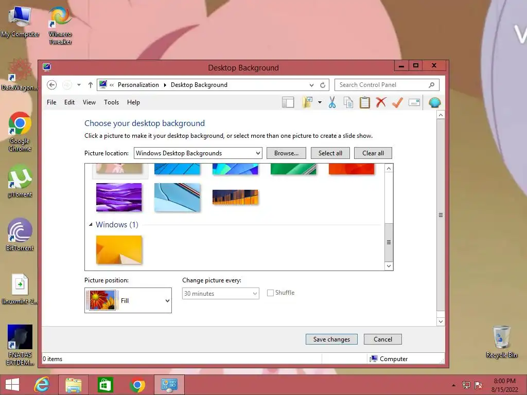Open the recent locations dropdown arrow
The height and width of the screenshot is (395, 527).
click(79, 85)
